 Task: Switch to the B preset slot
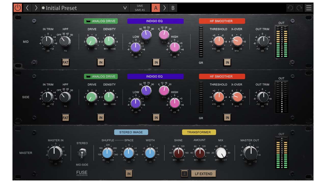pyautogui.click(x=173, y=8)
